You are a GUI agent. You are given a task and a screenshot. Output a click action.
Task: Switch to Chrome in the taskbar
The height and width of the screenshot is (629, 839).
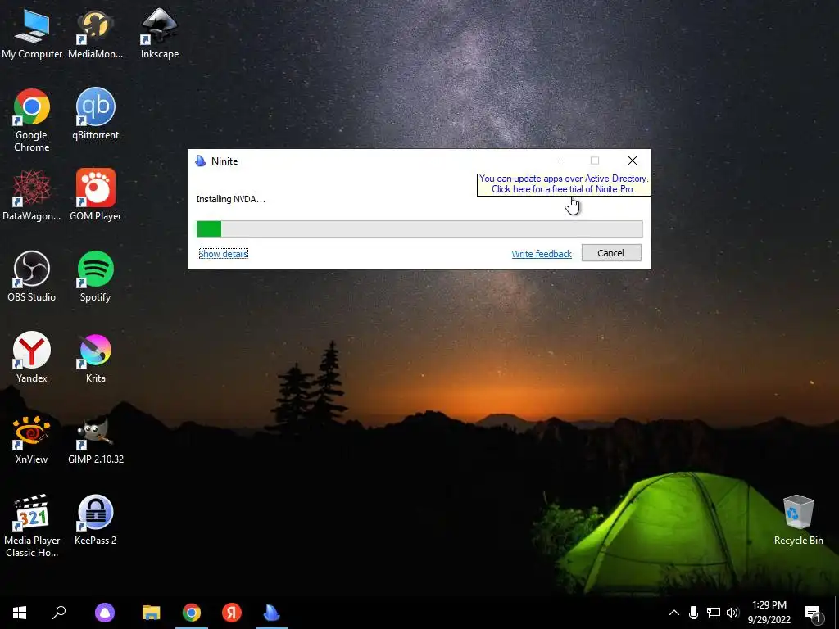[192, 613]
